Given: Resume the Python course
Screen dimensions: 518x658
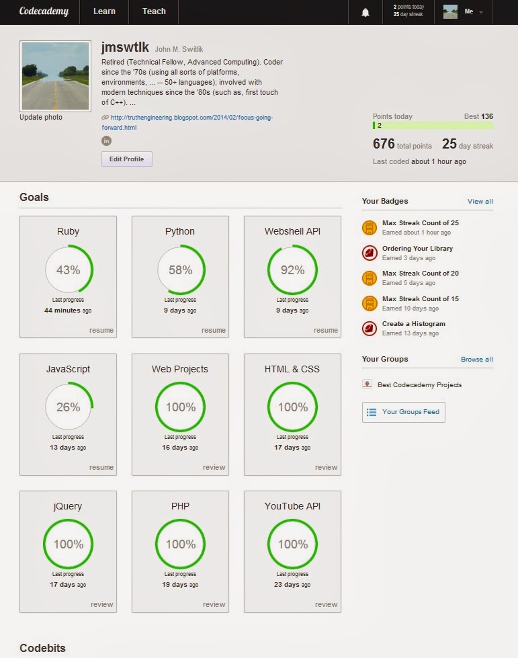Looking at the screenshot, I should click(214, 330).
